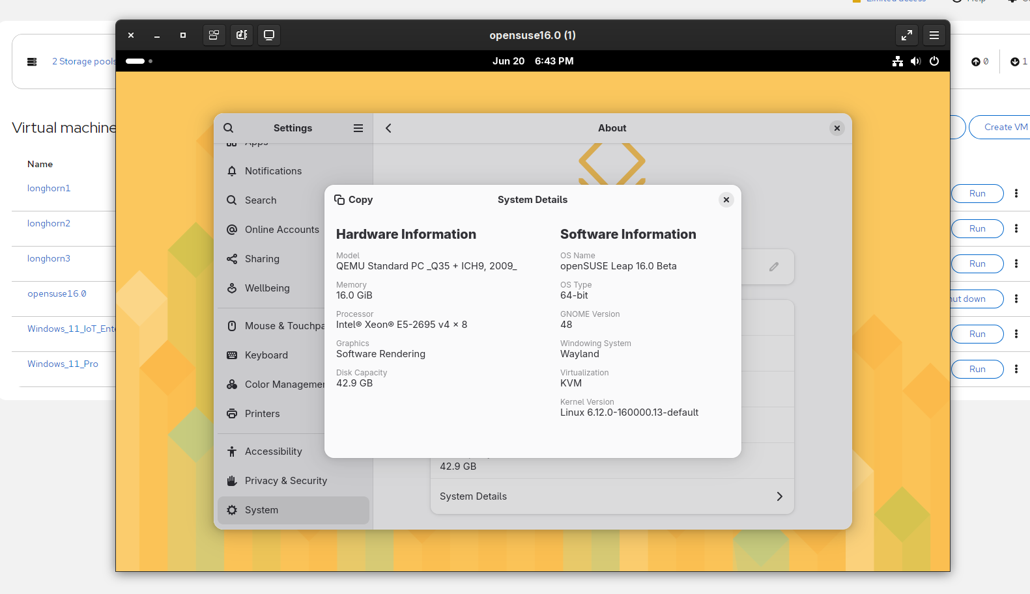The height and width of the screenshot is (594, 1030).
Task: Select Printers in the sidebar
Action: coord(271,414)
